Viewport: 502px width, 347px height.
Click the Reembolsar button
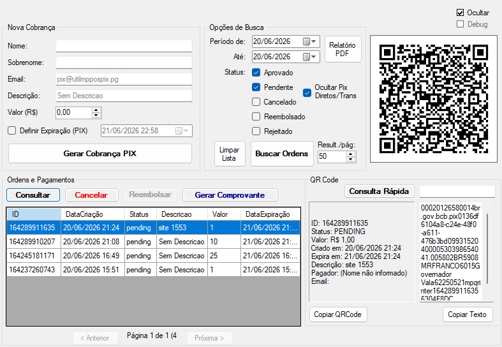tap(150, 195)
